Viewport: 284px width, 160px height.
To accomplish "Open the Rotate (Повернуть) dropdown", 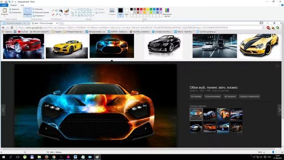I will point(39,16).
